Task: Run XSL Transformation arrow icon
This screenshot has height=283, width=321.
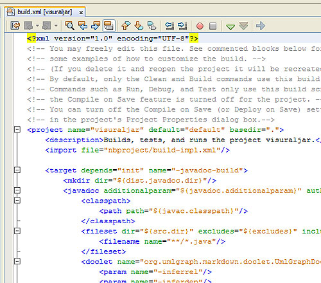Action: pos(261,26)
